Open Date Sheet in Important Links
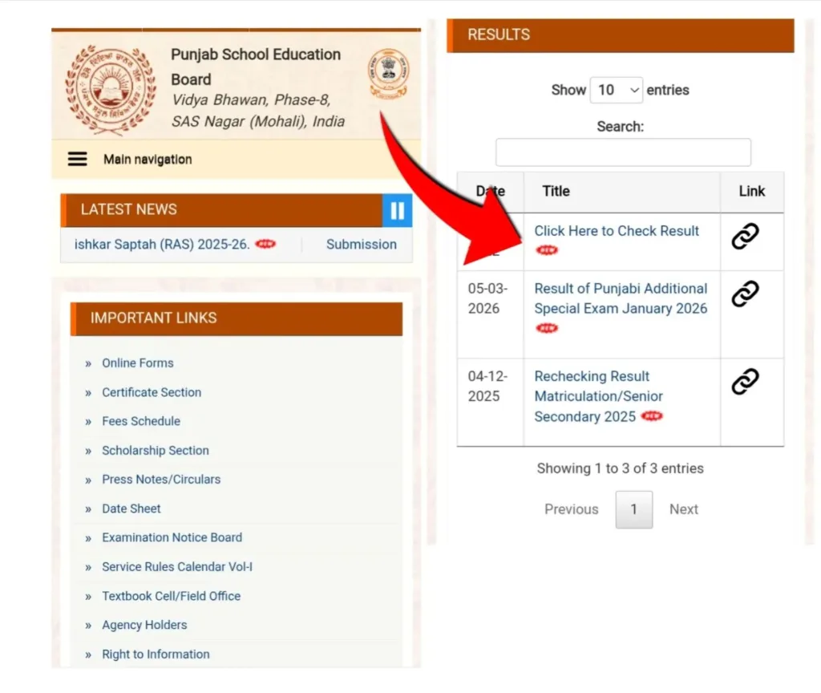 pyautogui.click(x=131, y=509)
